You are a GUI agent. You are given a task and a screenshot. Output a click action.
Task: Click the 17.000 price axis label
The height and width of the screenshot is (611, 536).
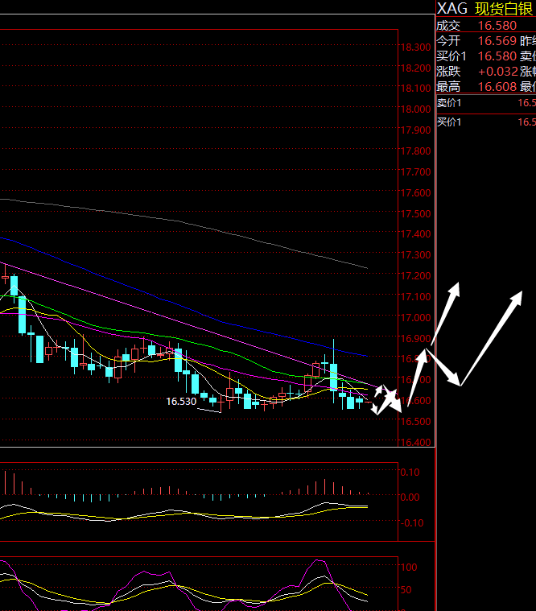[x=415, y=318]
